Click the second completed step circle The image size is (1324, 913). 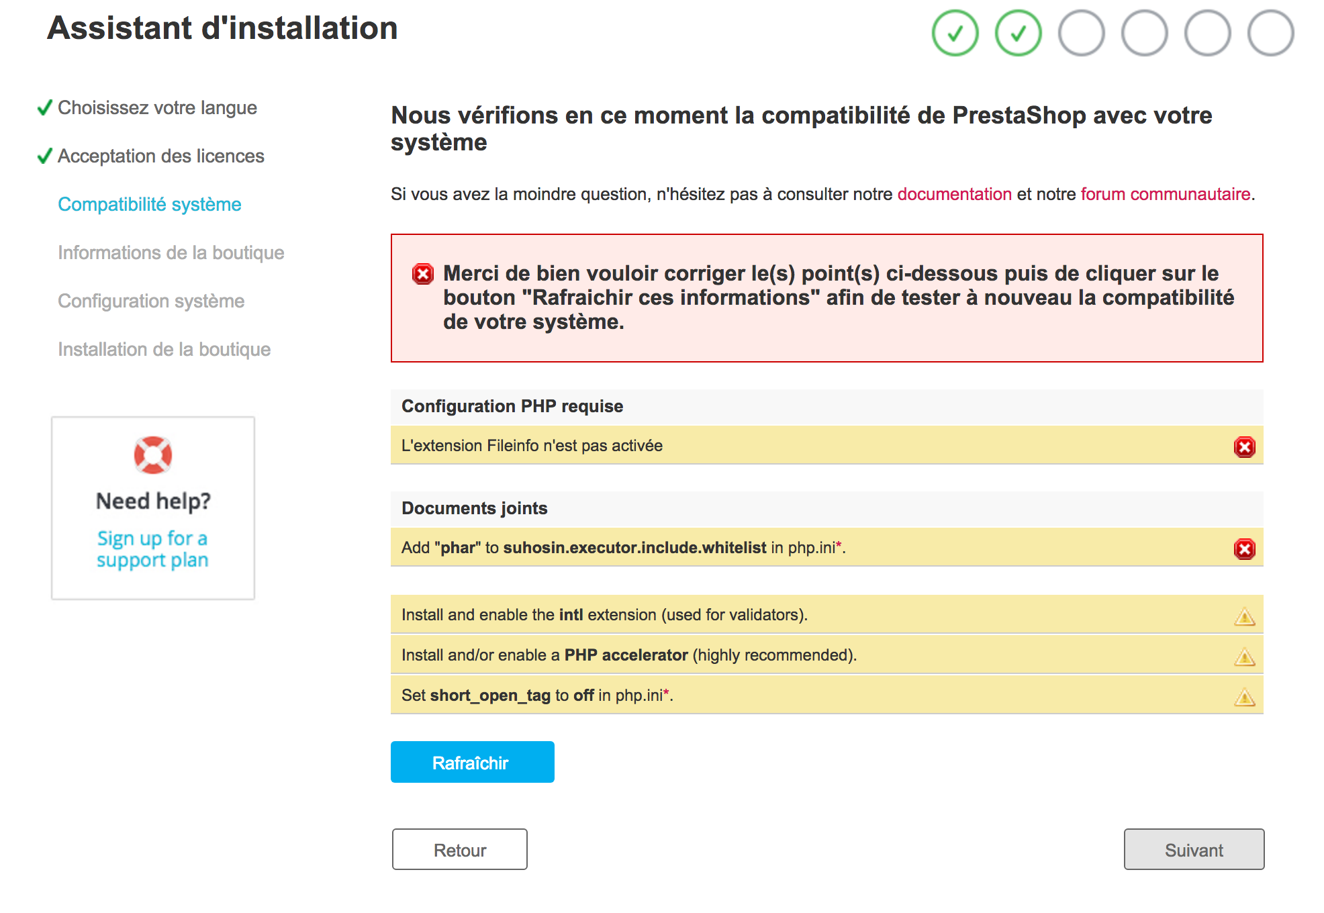(x=1018, y=33)
